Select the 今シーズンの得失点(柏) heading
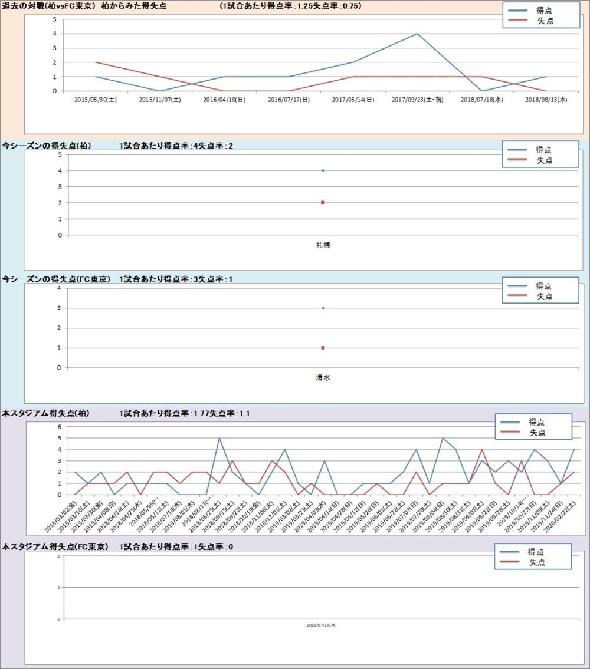The width and height of the screenshot is (590, 669). point(44,146)
